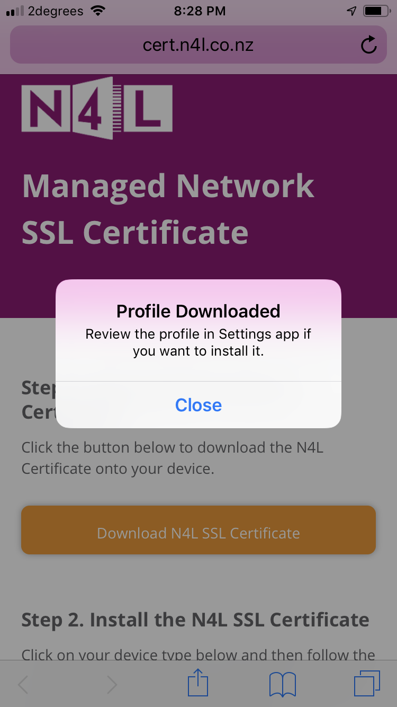Close the Profile Downloaded alert
This screenshot has width=397, height=707.
point(198,405)
